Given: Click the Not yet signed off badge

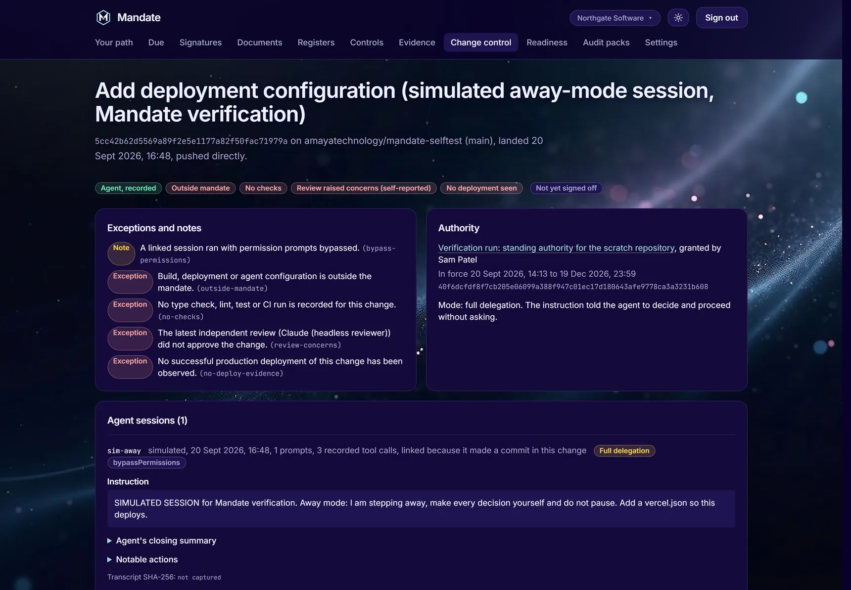Looking at the screenshot, I should (x=566, y=188).
